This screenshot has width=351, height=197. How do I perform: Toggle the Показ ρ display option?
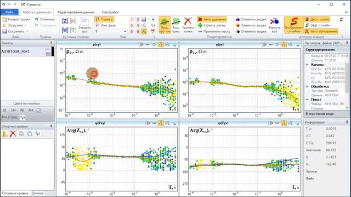tap(104, 20)
